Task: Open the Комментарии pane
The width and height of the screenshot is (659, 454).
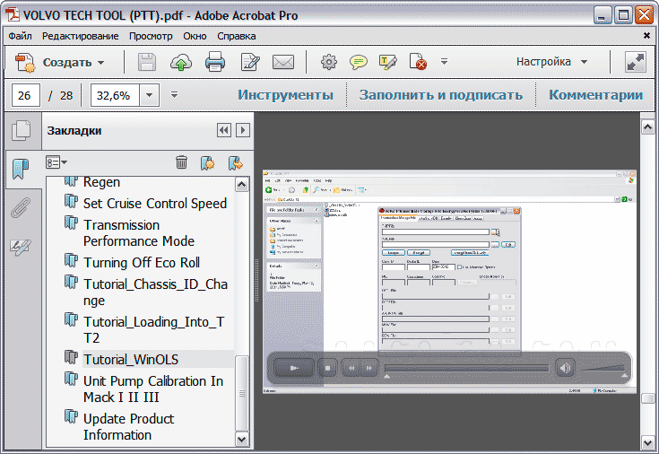Action: pos(595,95)
